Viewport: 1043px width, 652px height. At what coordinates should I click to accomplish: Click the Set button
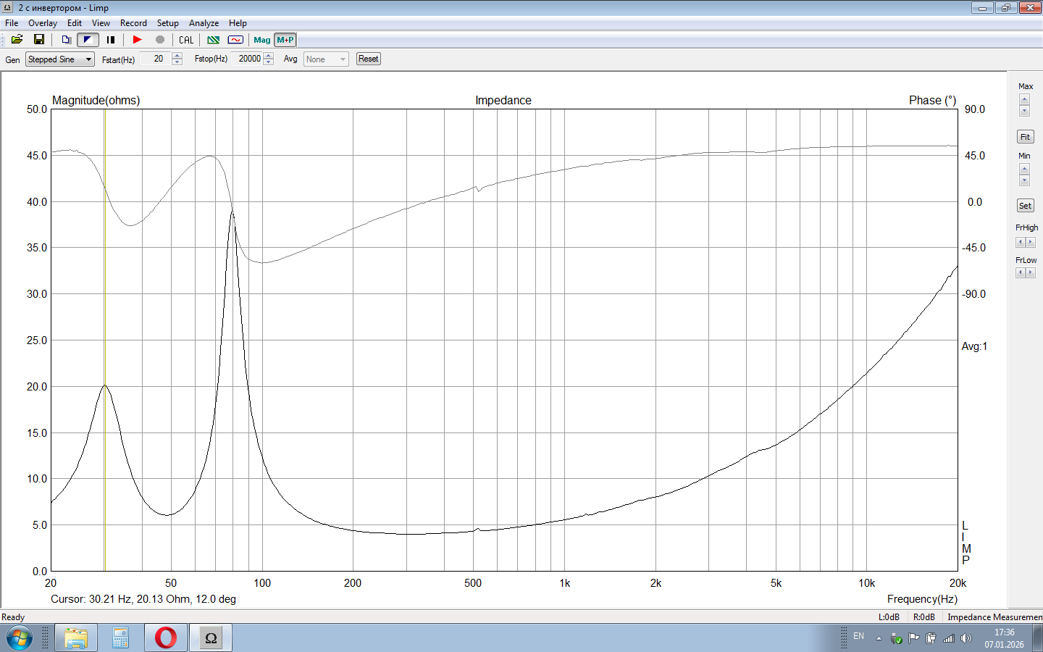[x=1025, y=206]
